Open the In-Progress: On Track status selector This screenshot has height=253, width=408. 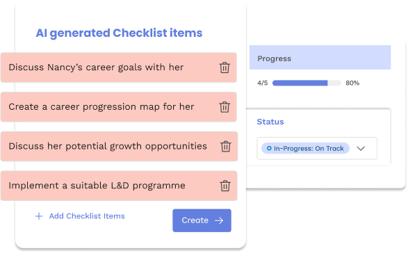(317, 148)
